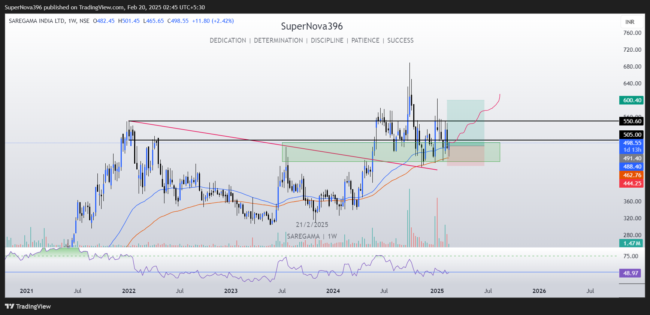Click the 640.00 price axis label
Image resolution: width=650 pixels, height=315 pixels.
pyautogui.click(x=632, y=84)
